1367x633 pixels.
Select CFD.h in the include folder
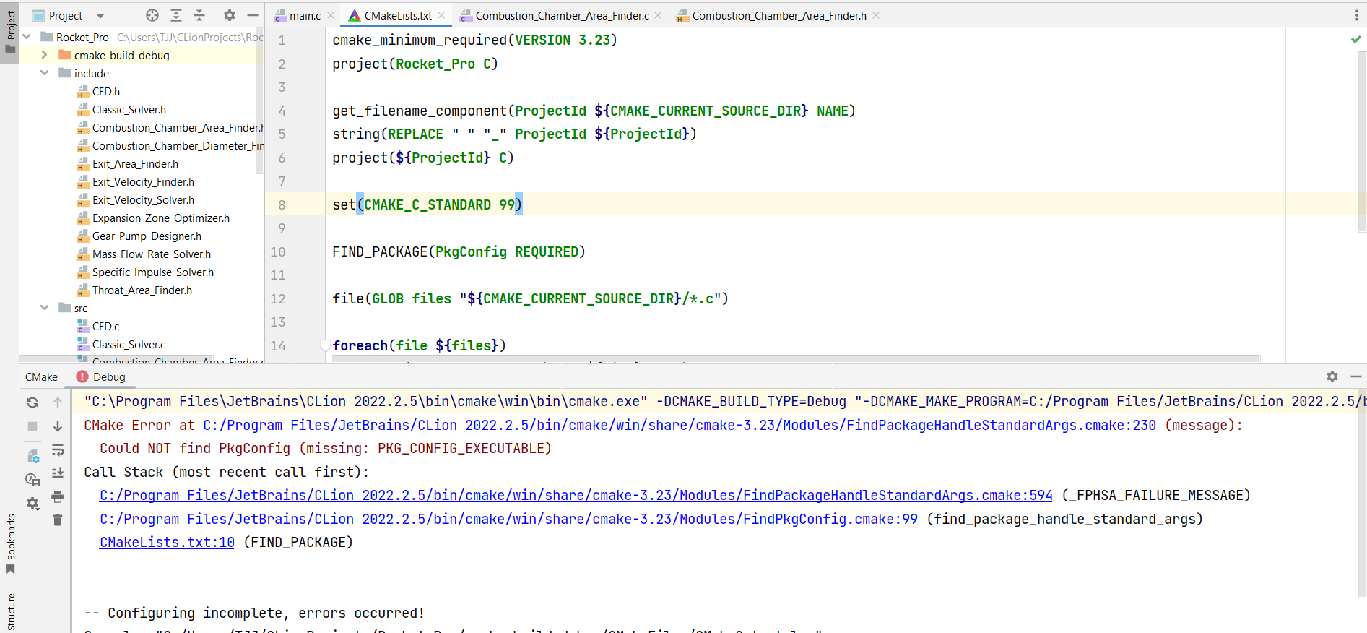pyautogui.click(x=106, y=91)
